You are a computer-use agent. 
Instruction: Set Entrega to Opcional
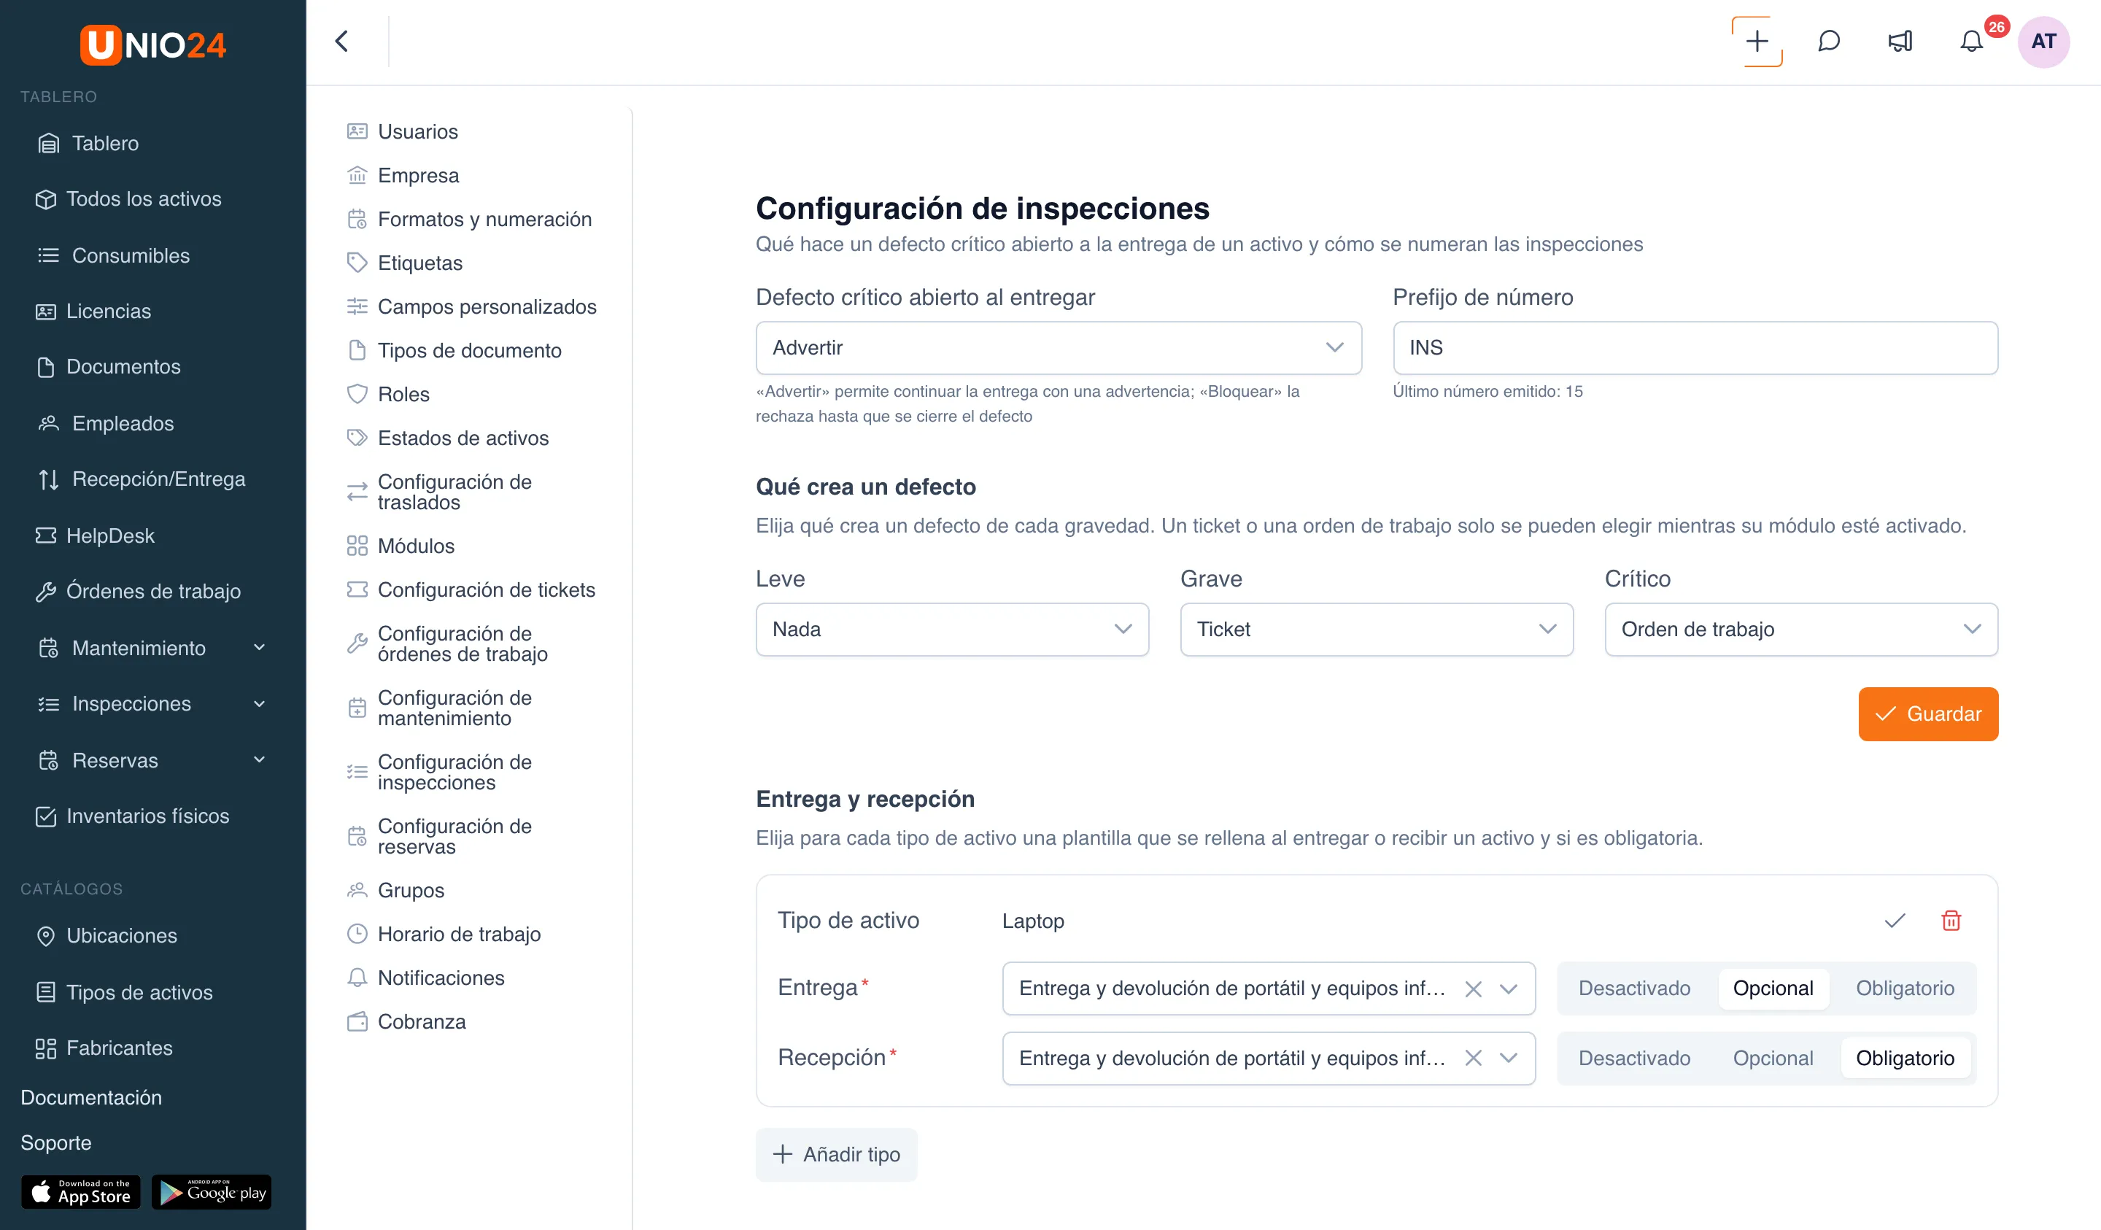coord(1773,989)
